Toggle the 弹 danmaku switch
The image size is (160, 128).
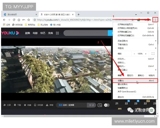107,105
